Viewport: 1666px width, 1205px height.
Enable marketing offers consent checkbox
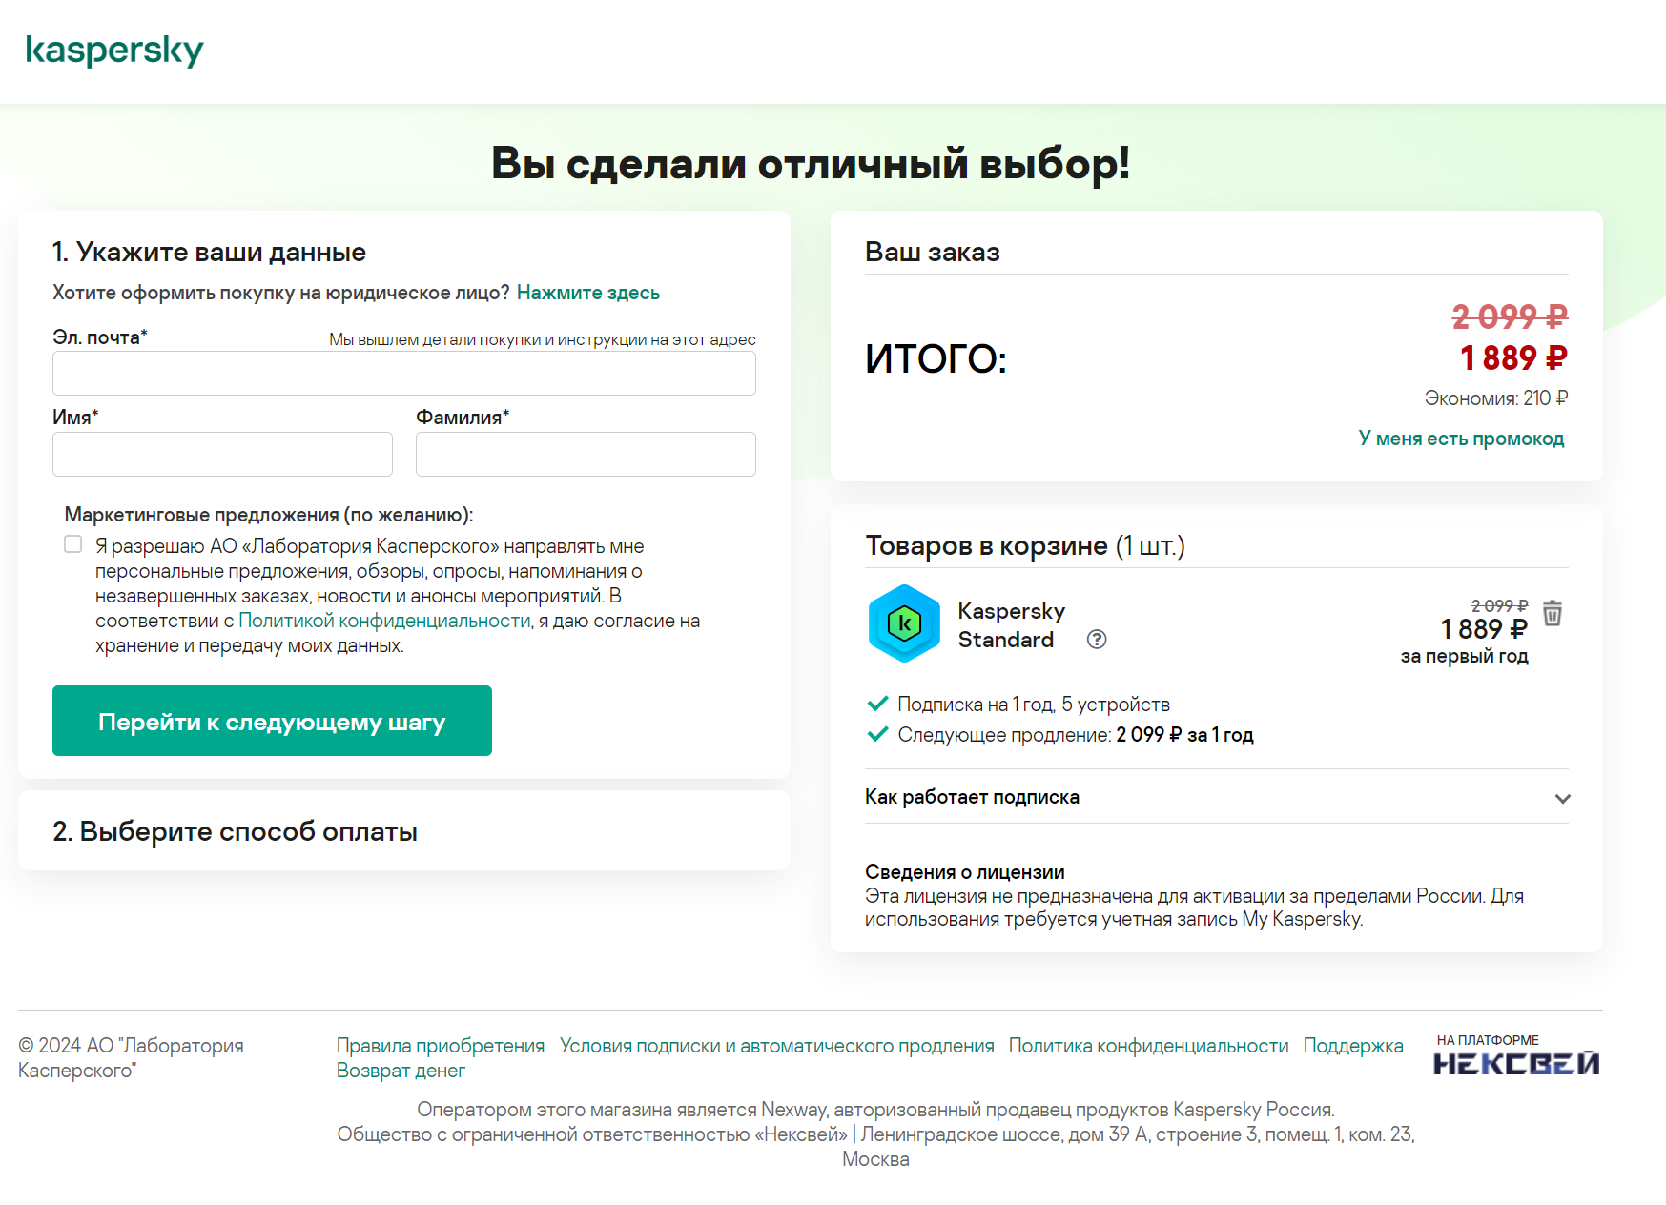coord(73,544)
